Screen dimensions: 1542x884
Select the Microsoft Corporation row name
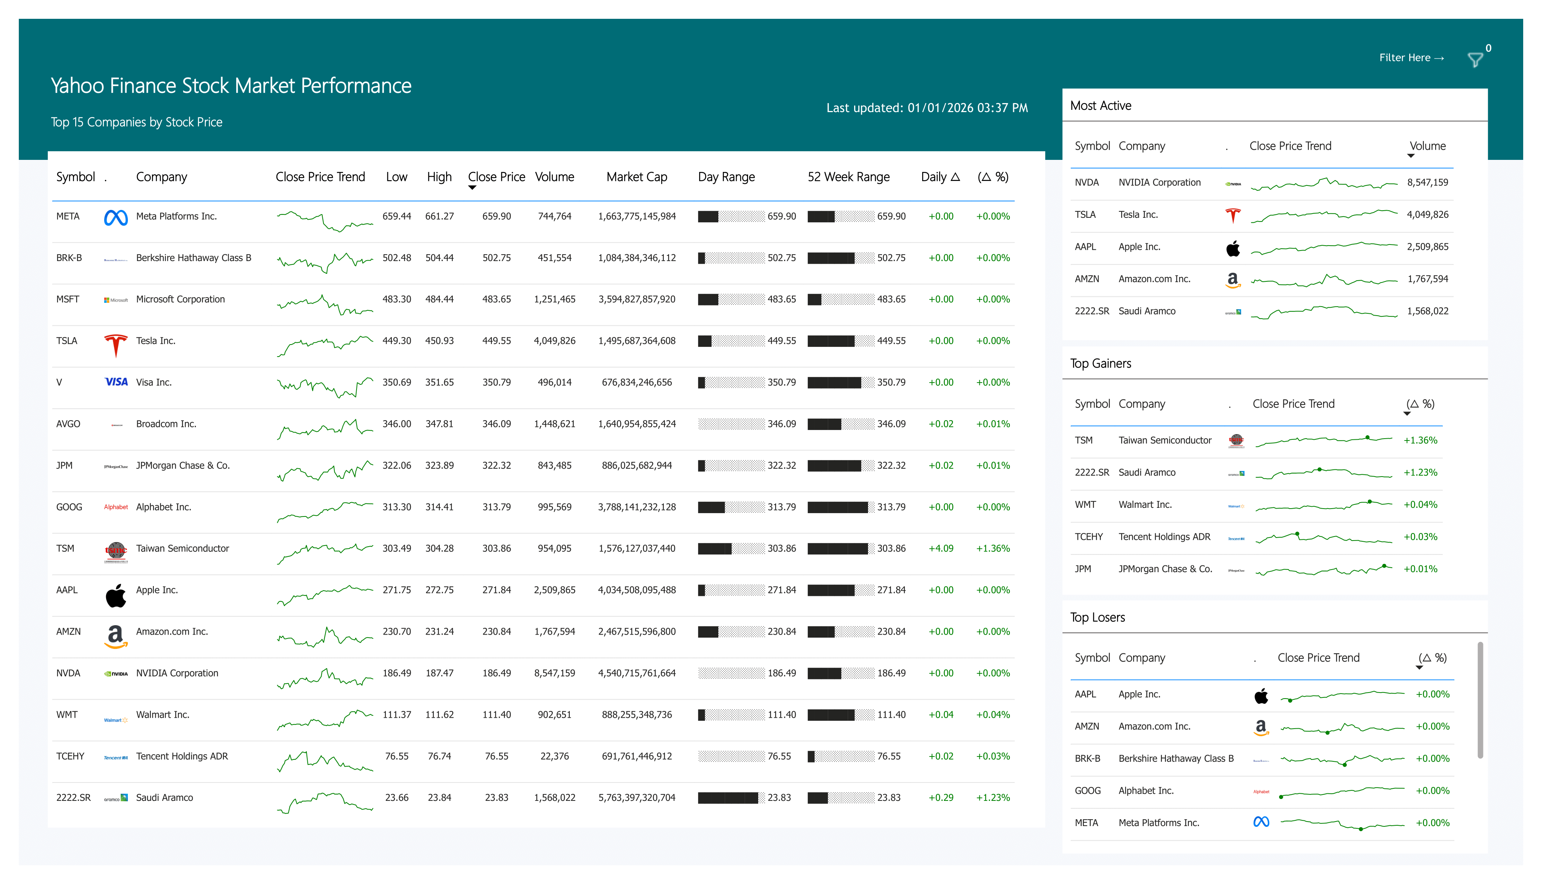[180, 299]
